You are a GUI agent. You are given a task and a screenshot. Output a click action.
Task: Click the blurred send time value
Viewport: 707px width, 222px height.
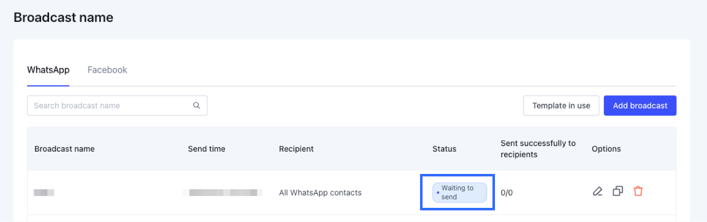(x=222, y=192)
